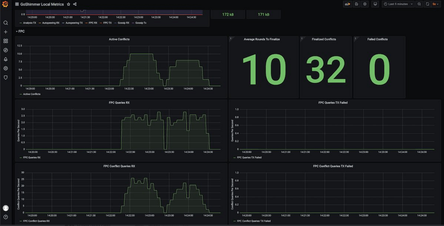Open the Failed Conflicts panel title menu
The image size is (444, 226).
click(x=377, y=39)
